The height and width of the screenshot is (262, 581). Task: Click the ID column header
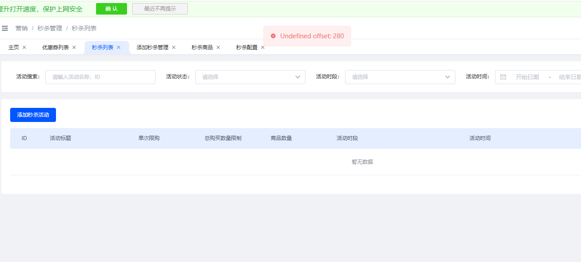24,138
